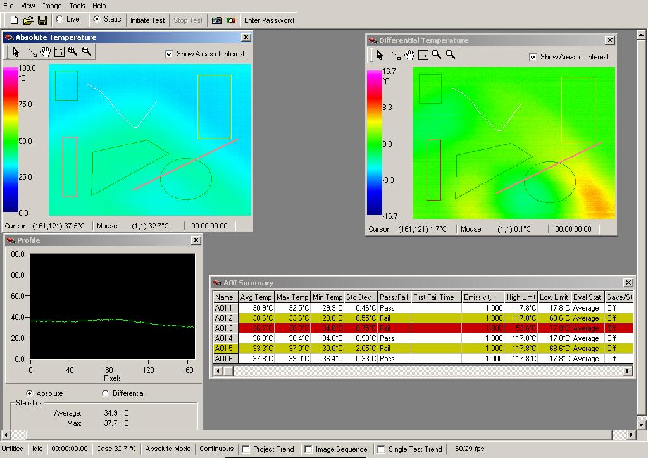Image resolution: width=648 pixels, height=458 pixels.
Task: Select Absolute radio button in Profile panel
Action: (x=29, y=393)
